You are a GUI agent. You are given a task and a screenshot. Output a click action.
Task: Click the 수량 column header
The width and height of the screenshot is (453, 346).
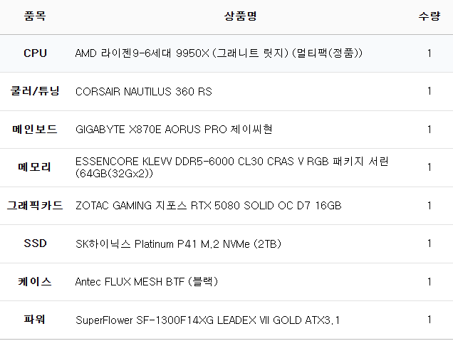tap(429, 16)
